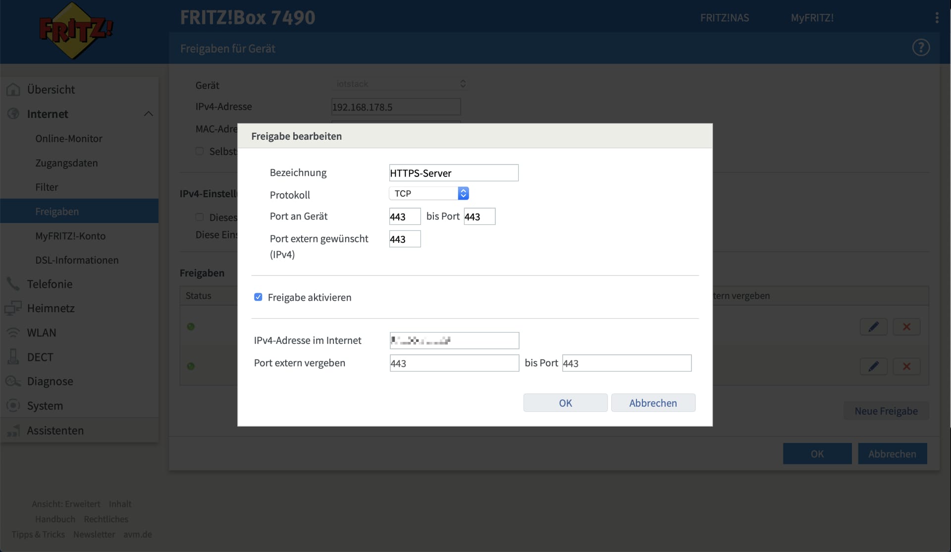Collapse the Internet menu chevron

click(x=148, y=114)
